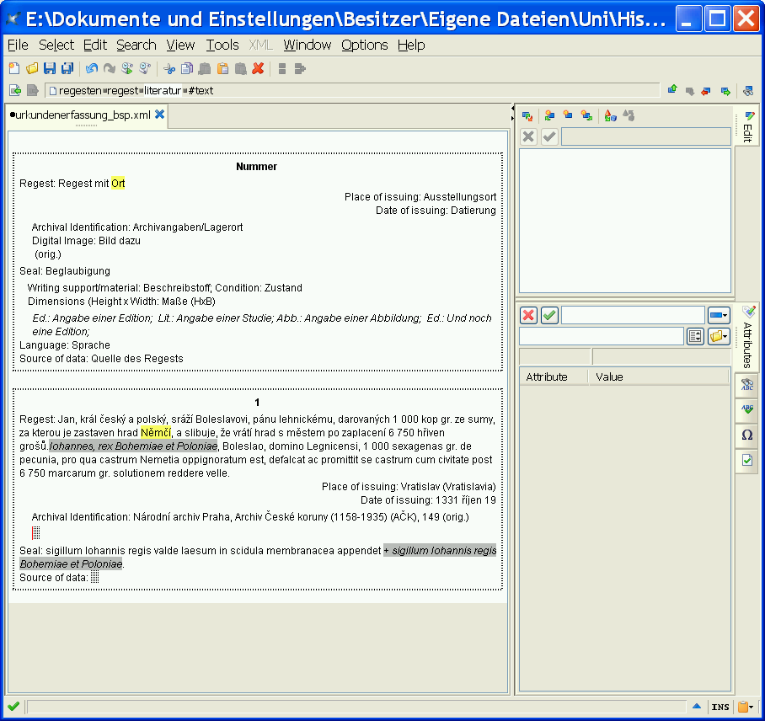
Task: Click the Save All icon
Action: tap(67, 69)
